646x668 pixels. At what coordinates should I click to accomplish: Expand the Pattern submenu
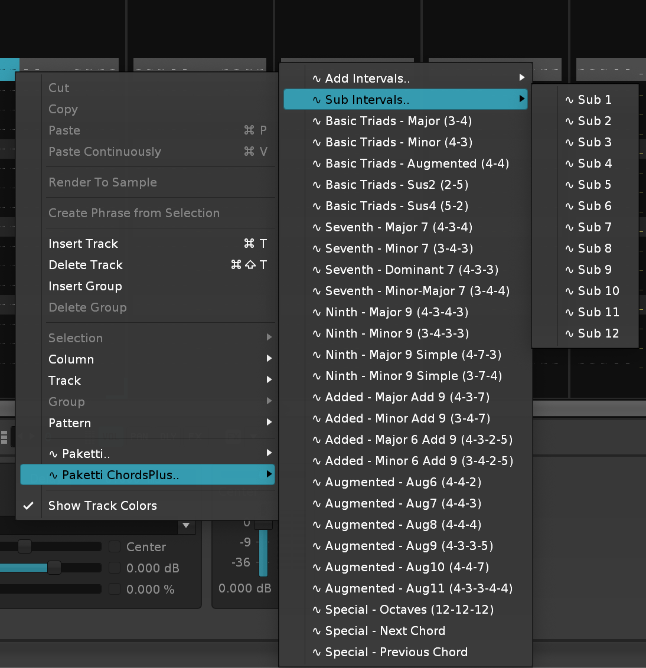coord(148,423)
